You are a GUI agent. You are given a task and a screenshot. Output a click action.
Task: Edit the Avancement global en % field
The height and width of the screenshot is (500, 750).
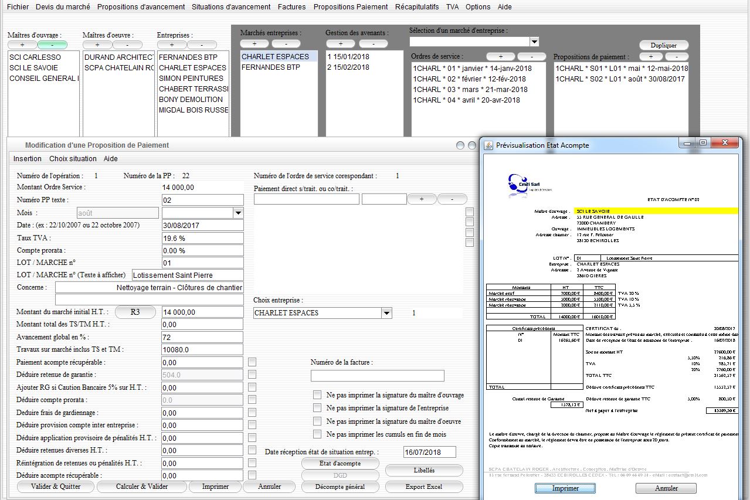pos(202,337)
